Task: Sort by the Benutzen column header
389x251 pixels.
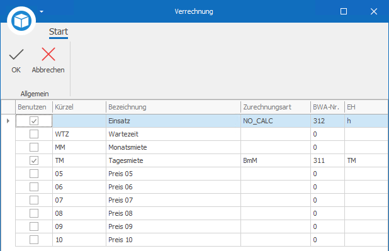Action: tap(34, 107)
